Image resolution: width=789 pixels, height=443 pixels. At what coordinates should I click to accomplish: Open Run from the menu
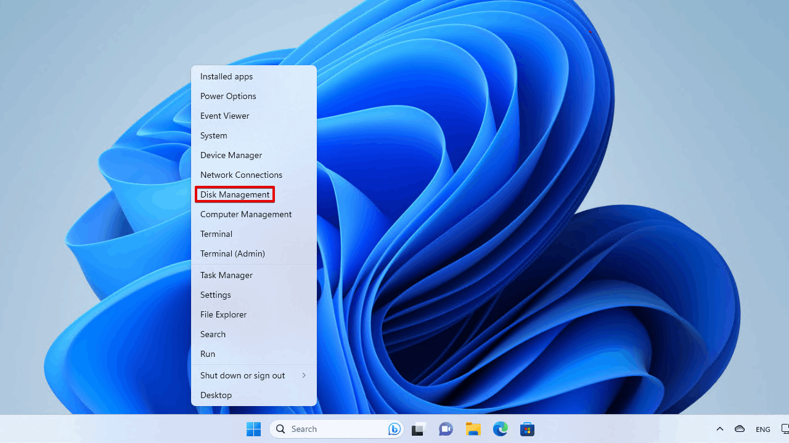(x=254, y=354)
